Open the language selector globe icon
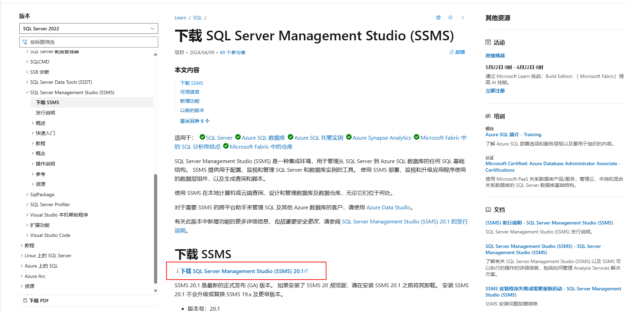628x311 pixels. pos(438,17)
